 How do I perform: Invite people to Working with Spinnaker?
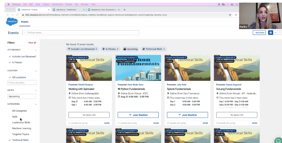pos(107,123)
